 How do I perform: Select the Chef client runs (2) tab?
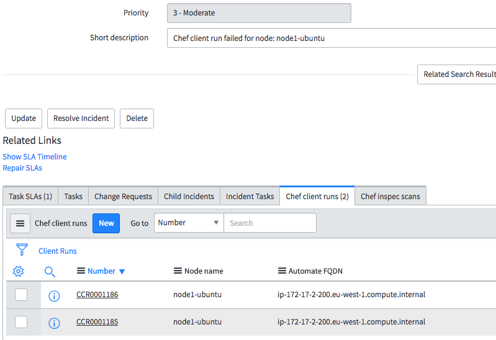tap(317, 197)
